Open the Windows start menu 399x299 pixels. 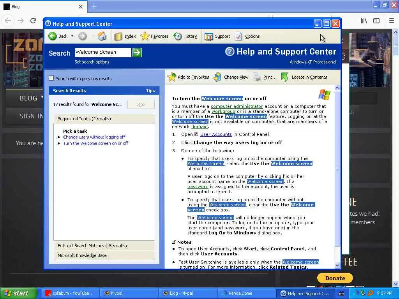tap(18, 293)
